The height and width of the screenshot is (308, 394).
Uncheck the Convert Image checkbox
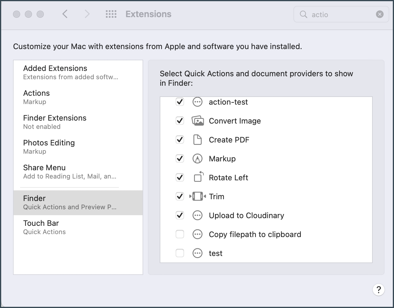[180, 121]
